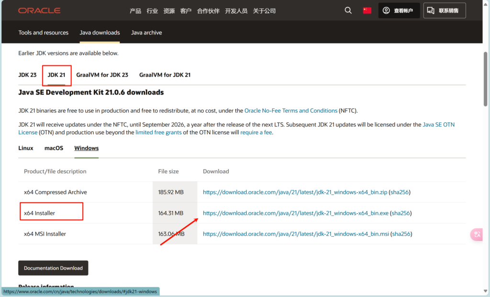Click Product/file description column header
This screenshot has width=490, height=297.
[x=55, y=171]
